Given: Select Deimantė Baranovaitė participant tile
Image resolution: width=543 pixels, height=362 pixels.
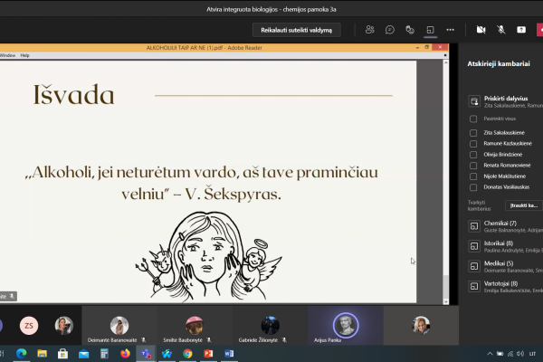Looking at the screenshot, I should [x=119, y=325].
